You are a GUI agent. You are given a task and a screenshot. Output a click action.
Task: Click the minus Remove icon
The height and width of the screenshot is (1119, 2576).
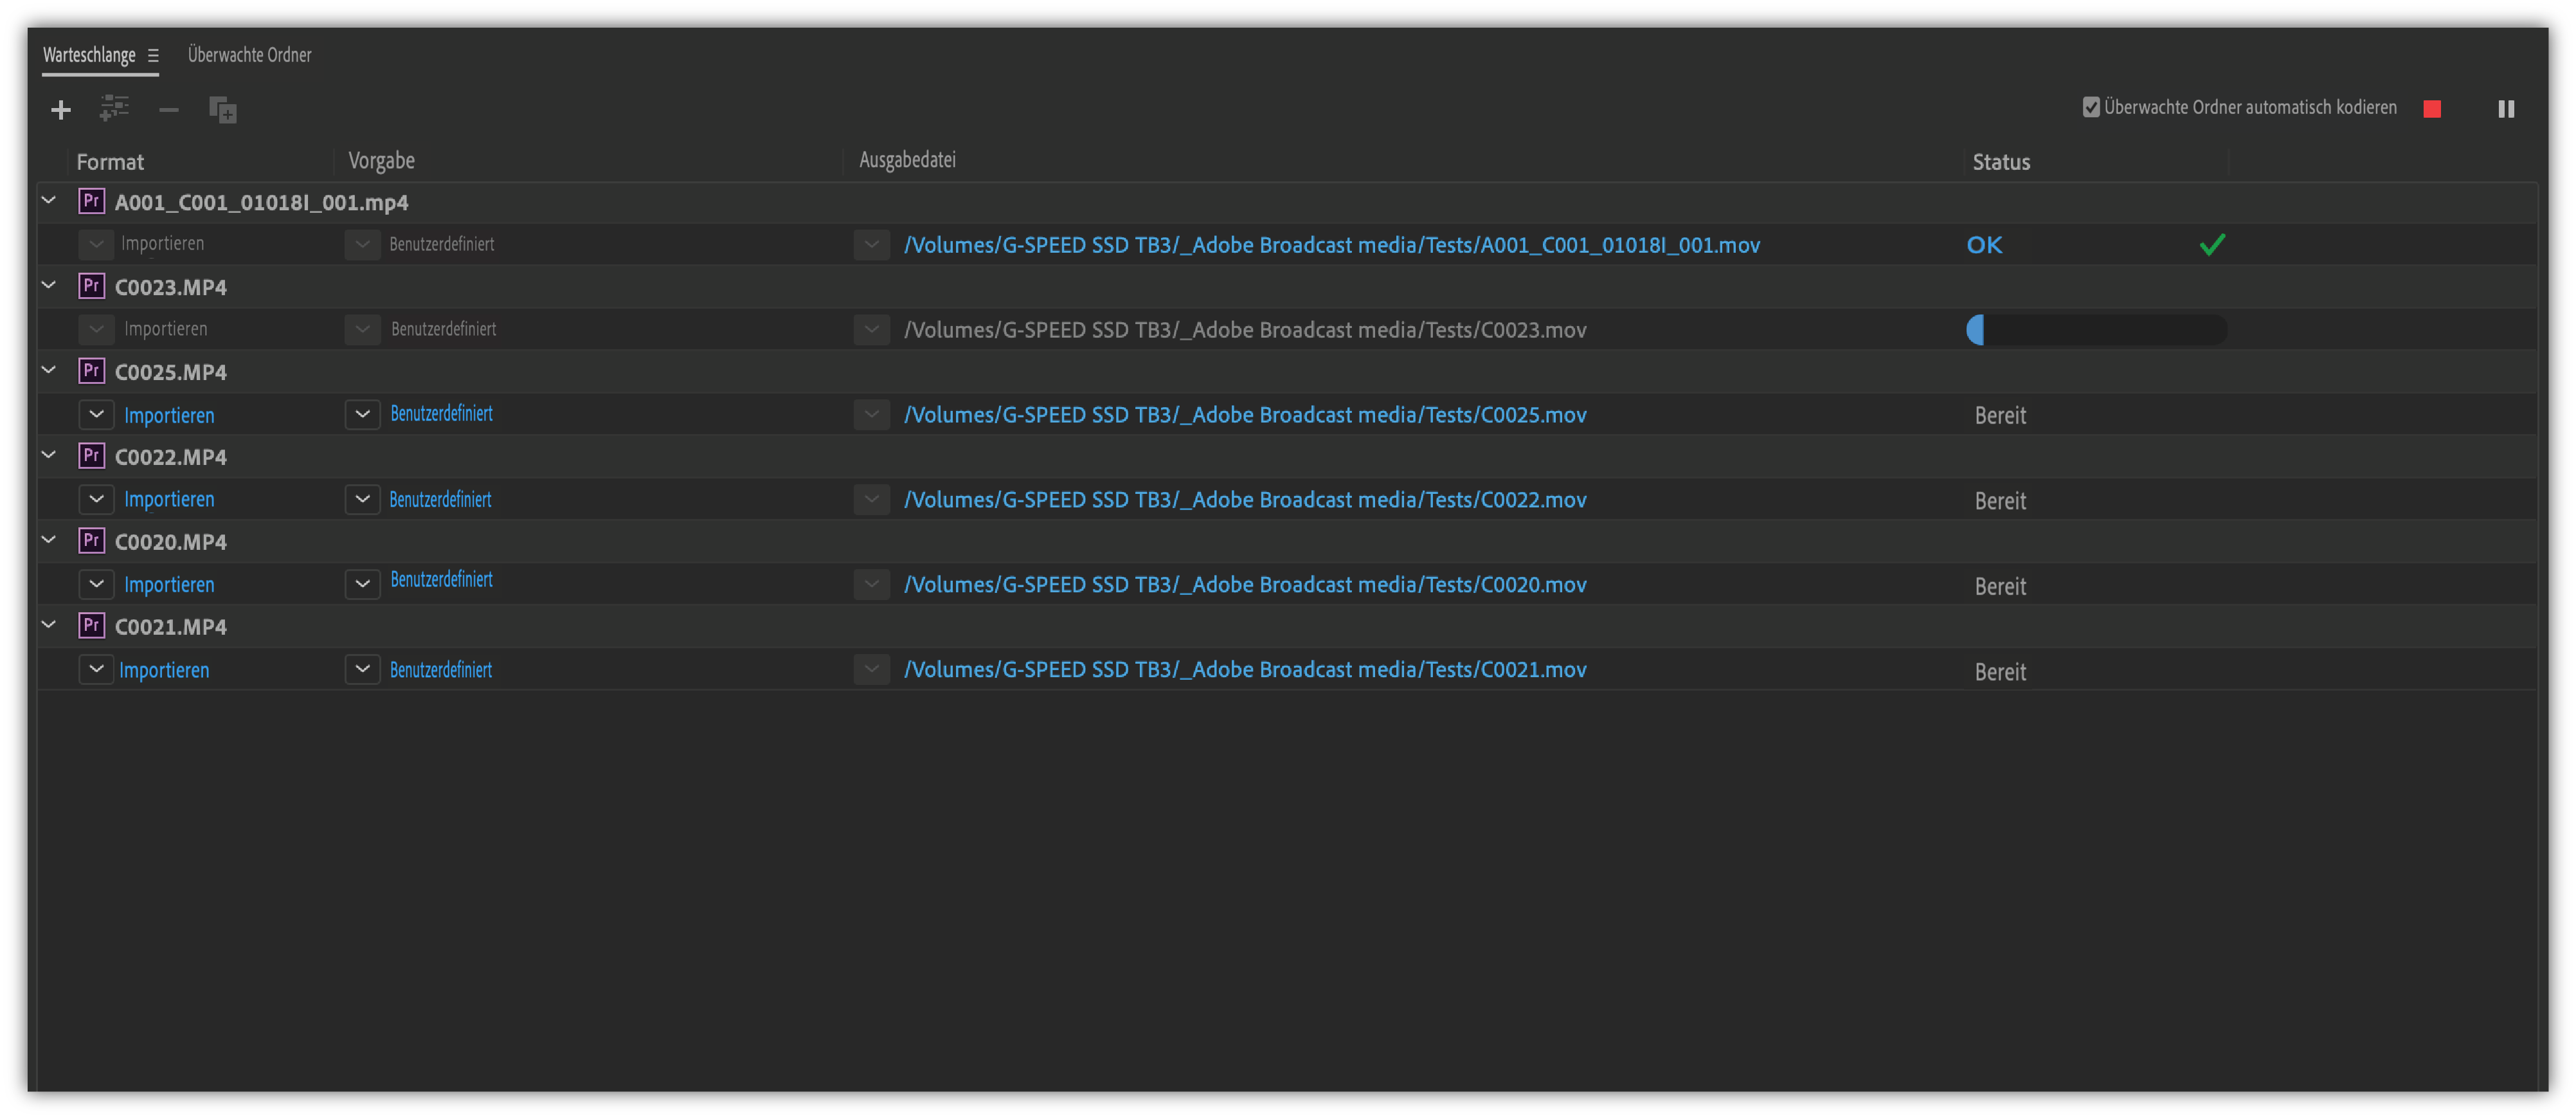(x=168, y=110)
